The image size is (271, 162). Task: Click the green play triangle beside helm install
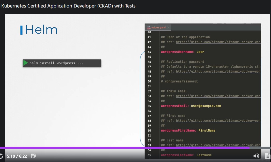[x=26, y=63]
